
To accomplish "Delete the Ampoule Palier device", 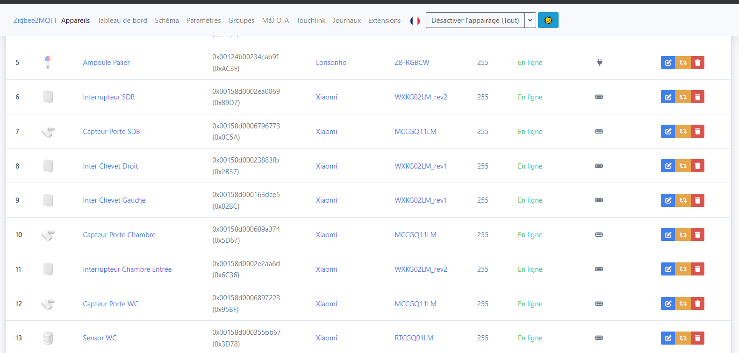I will [x=697, y=63].
